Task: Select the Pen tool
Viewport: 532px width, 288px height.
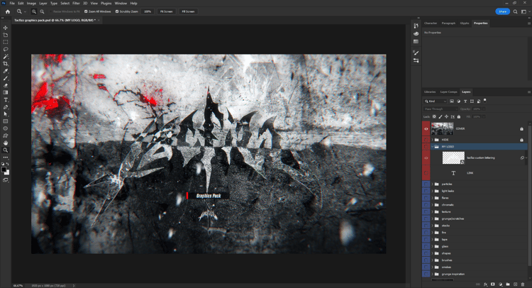Action: point(6,107)
